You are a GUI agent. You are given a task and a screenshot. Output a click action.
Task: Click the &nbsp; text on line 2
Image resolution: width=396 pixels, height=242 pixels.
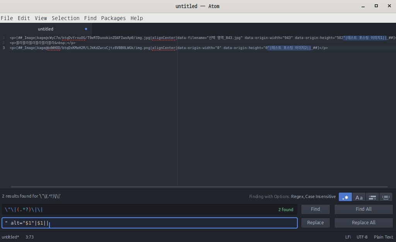click(61, 43)
